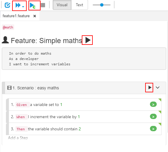Close the feature1.feature tab

point(35,16)
